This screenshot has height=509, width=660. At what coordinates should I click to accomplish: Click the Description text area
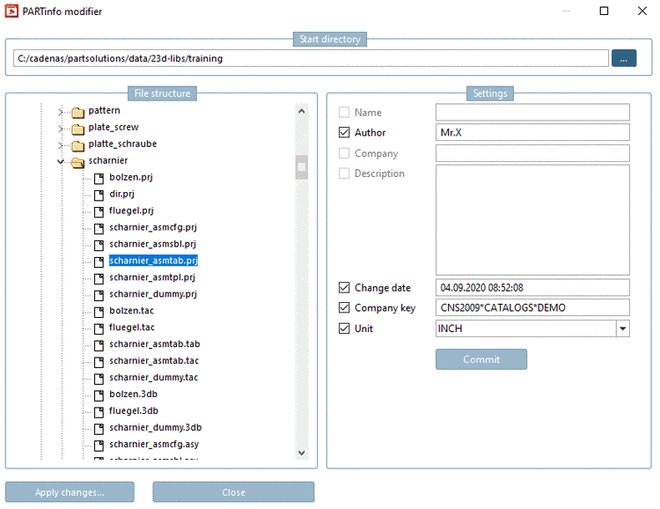pos(532,220)
